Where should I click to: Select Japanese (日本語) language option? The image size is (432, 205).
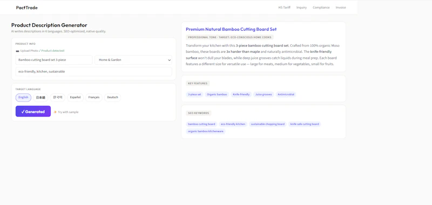(x=40, y=98)
